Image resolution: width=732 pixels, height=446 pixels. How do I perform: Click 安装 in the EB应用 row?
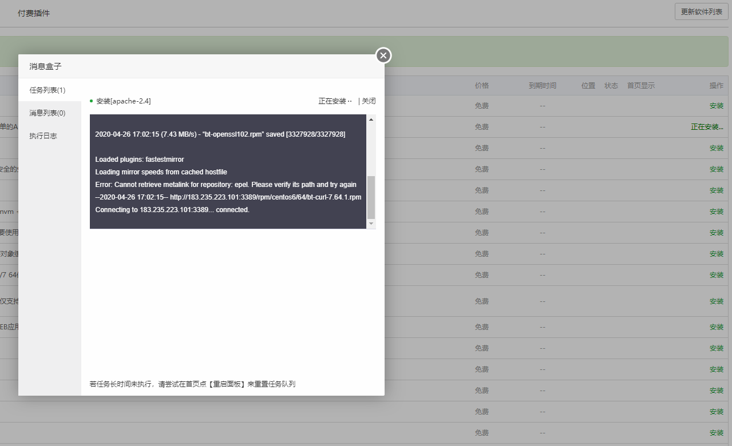(x=716, y=327)
